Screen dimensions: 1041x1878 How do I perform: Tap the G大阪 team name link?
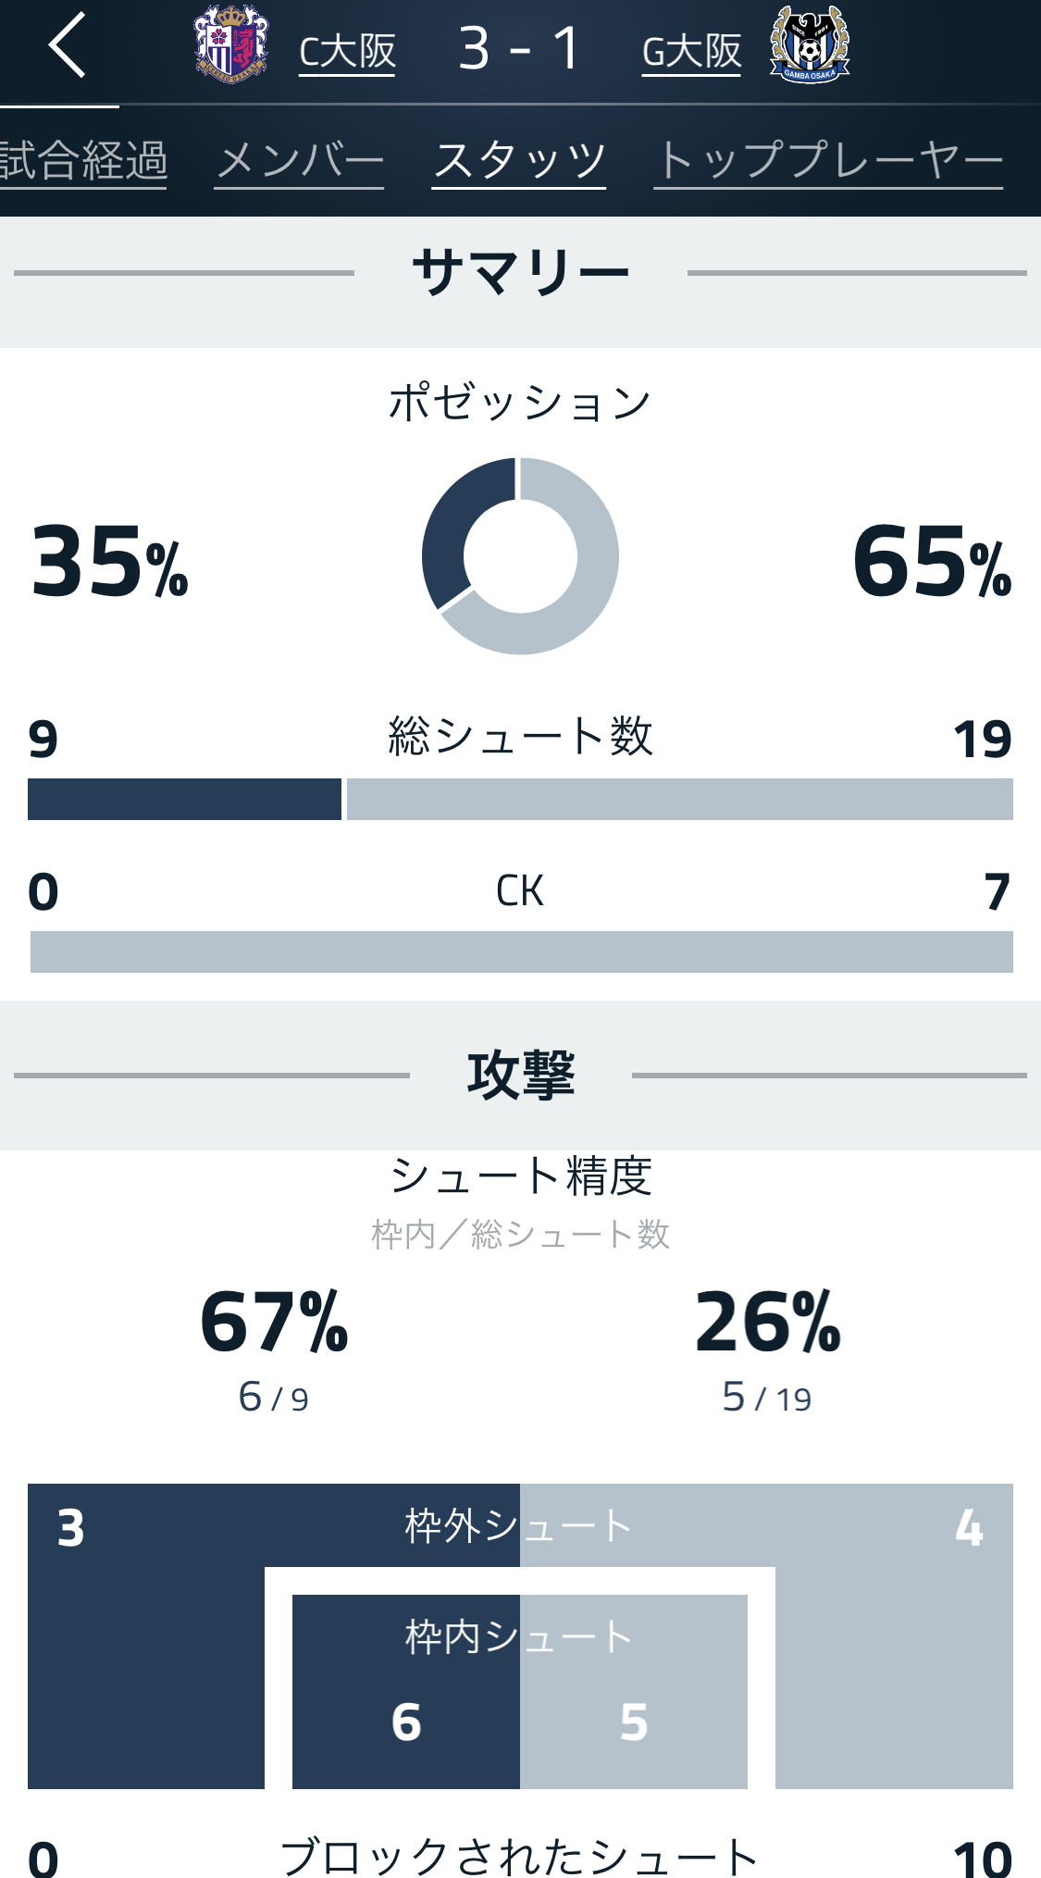click(x=691, y=52)
